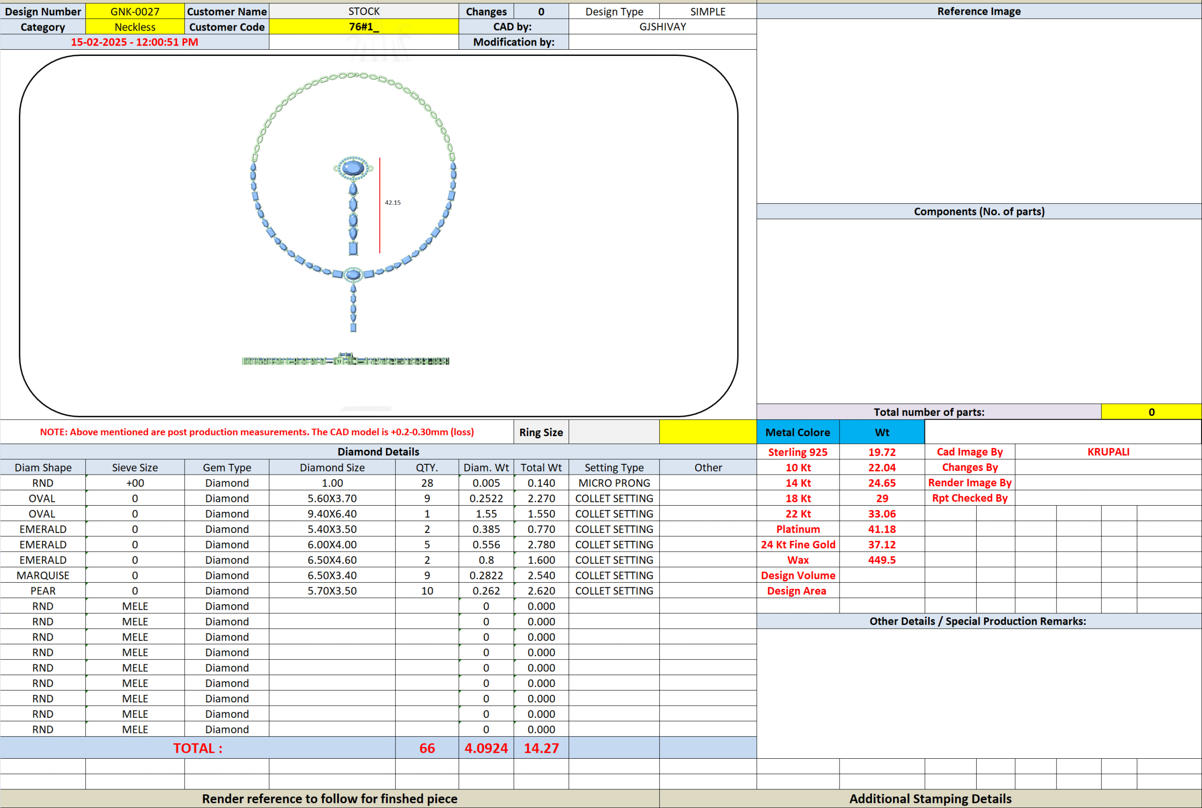The image size is (1202, 808).
Task: Click the Platinum weight value 41.18
Action: tap(881, 529)
